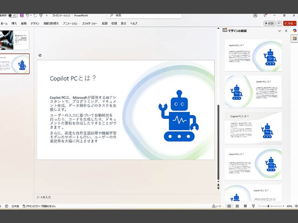Click the 69% zoom level value
The height and width of the screenshot is (223, 298).
289,206
